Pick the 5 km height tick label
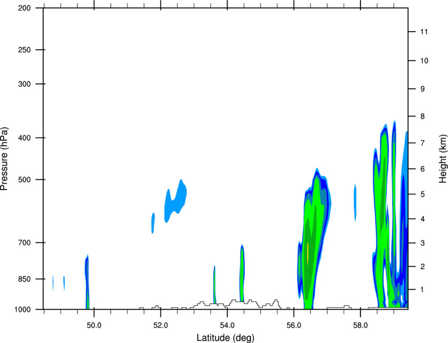 422,194
